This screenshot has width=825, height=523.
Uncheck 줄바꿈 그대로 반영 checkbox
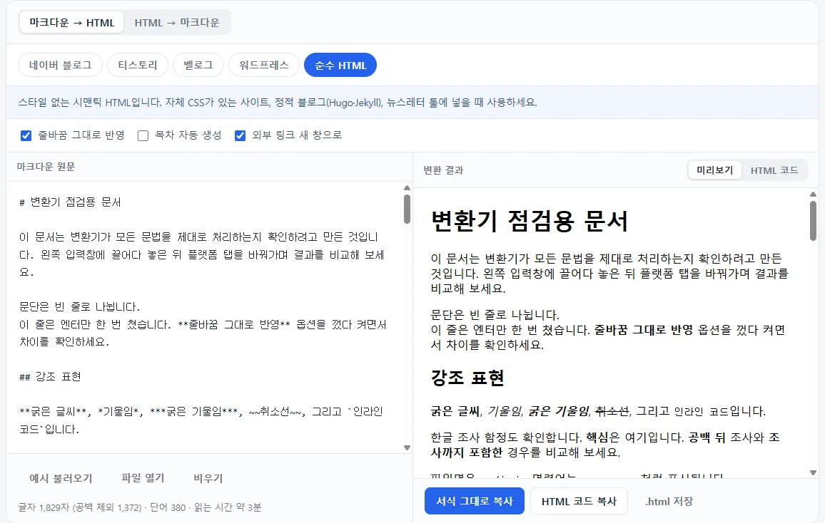(26, 135)
